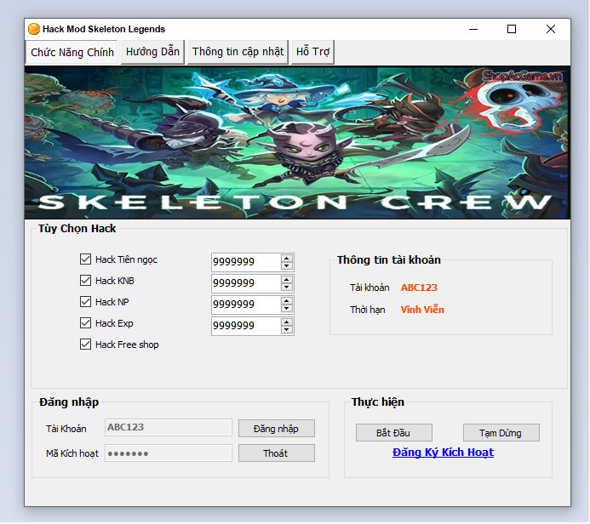590x524 pixels.
Task: Decrease the Hack KNB value with down arrow
Action: click(x=287, y=288)
